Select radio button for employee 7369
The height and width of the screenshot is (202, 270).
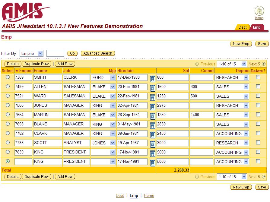[8, 77]
